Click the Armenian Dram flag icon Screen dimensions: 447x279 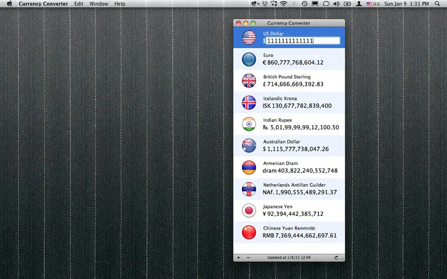click(x=249, y=167)
